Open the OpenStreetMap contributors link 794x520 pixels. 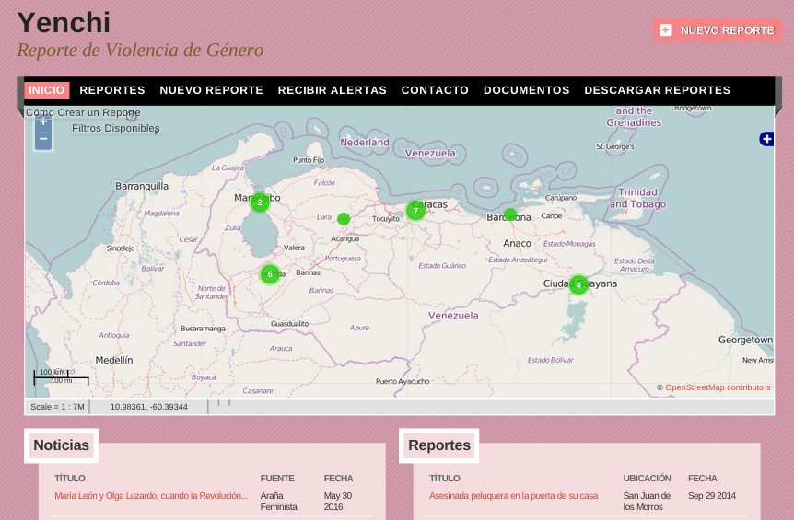(x=718, y=387)
